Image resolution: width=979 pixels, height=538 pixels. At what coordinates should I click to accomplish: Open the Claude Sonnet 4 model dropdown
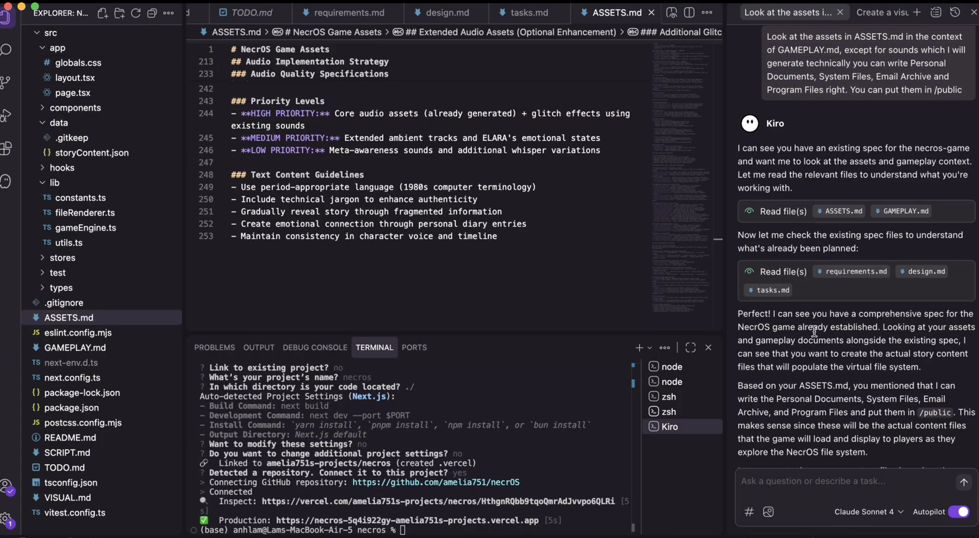869,512
